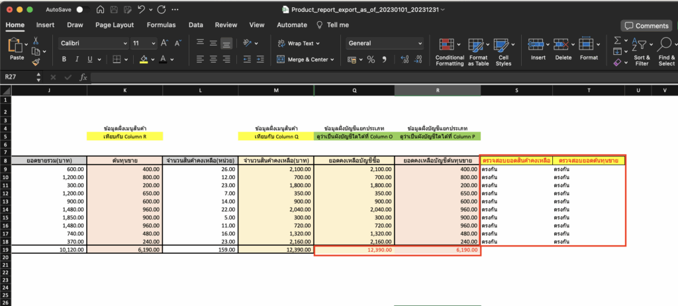This screenshot has height=306, width=678.
Task: Open the Merge & Center dropdown arrow
Action: pos(332,59)
